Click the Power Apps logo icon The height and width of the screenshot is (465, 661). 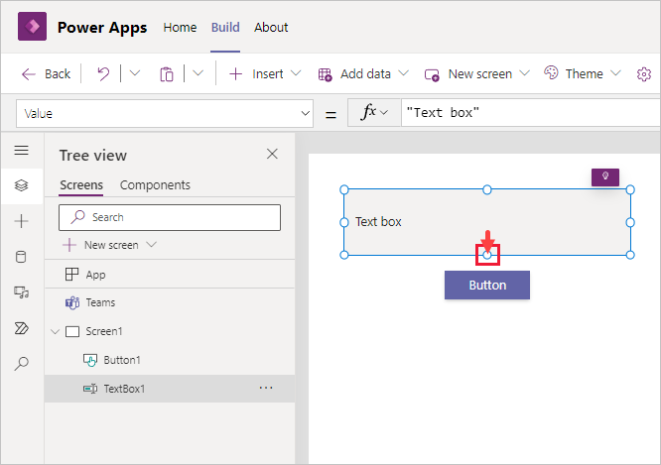(32, 26)
